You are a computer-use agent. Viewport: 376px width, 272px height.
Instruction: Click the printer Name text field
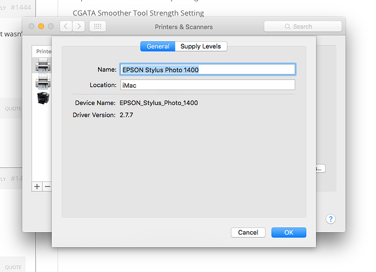[x=207, y=70]
